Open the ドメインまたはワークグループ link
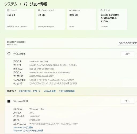Viewport: 137px width, 134px height. 29,91
